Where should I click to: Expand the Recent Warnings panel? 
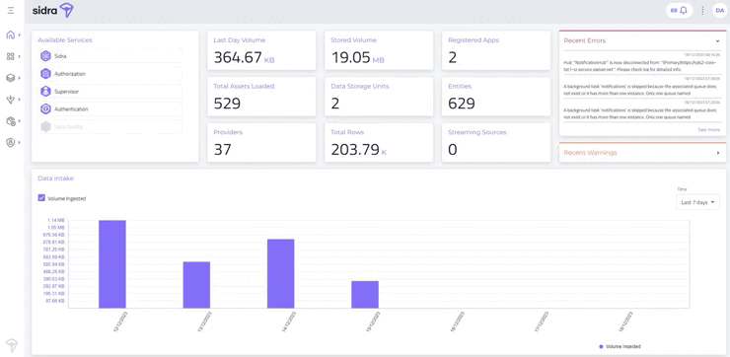[718, 153]
